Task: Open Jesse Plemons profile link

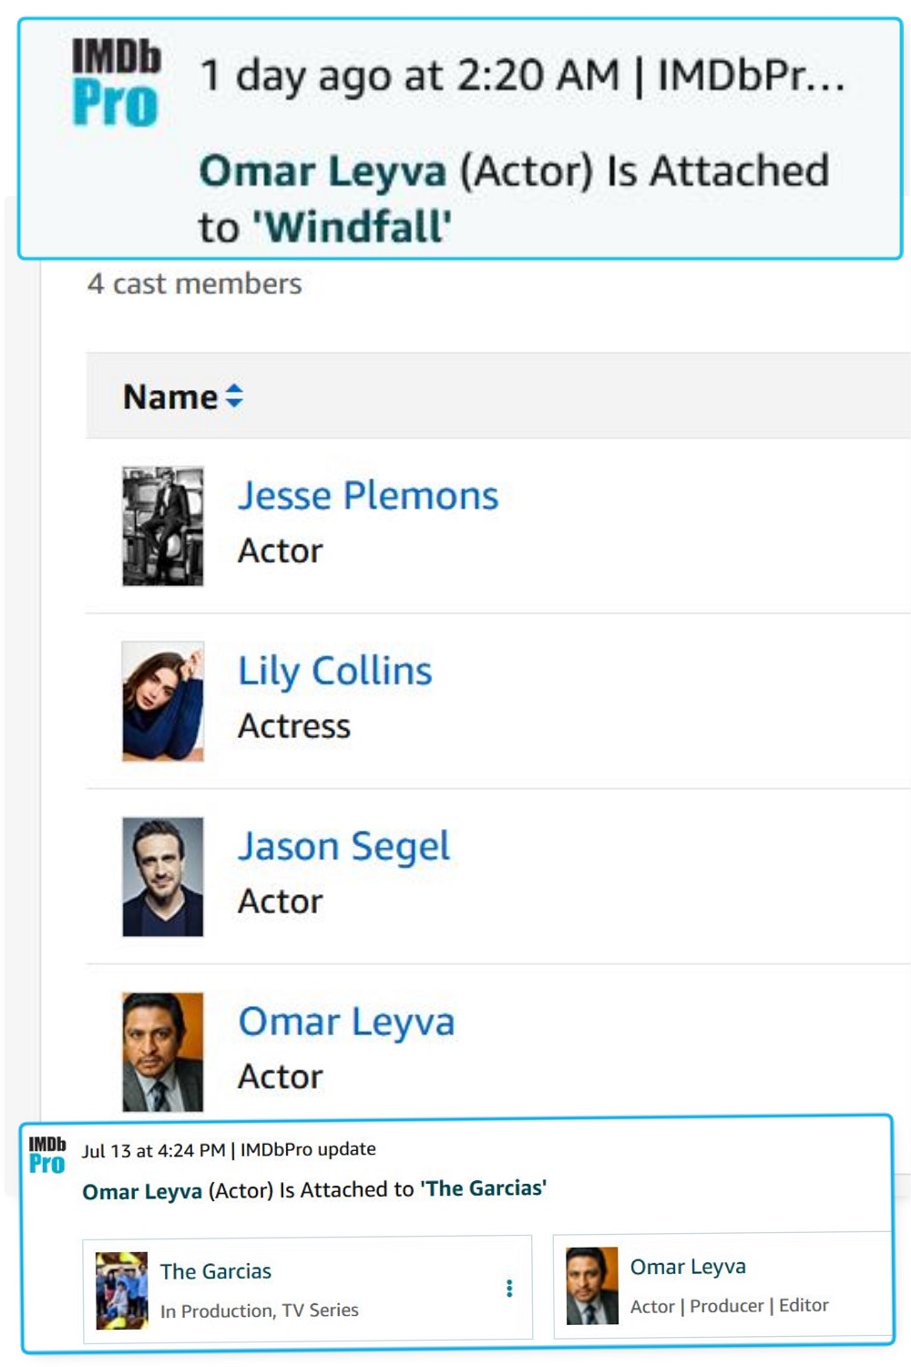Action: (x=368, y=496)
